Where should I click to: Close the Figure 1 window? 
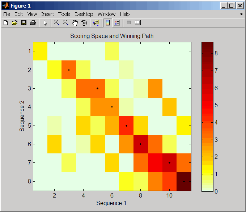[x=240, y=6]
